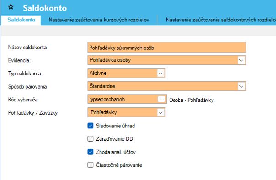The height and width of the screenshot is (180, 276).
Task: Click the Štandardne value in Spôsob párovania
Action: tap(102, 86)
